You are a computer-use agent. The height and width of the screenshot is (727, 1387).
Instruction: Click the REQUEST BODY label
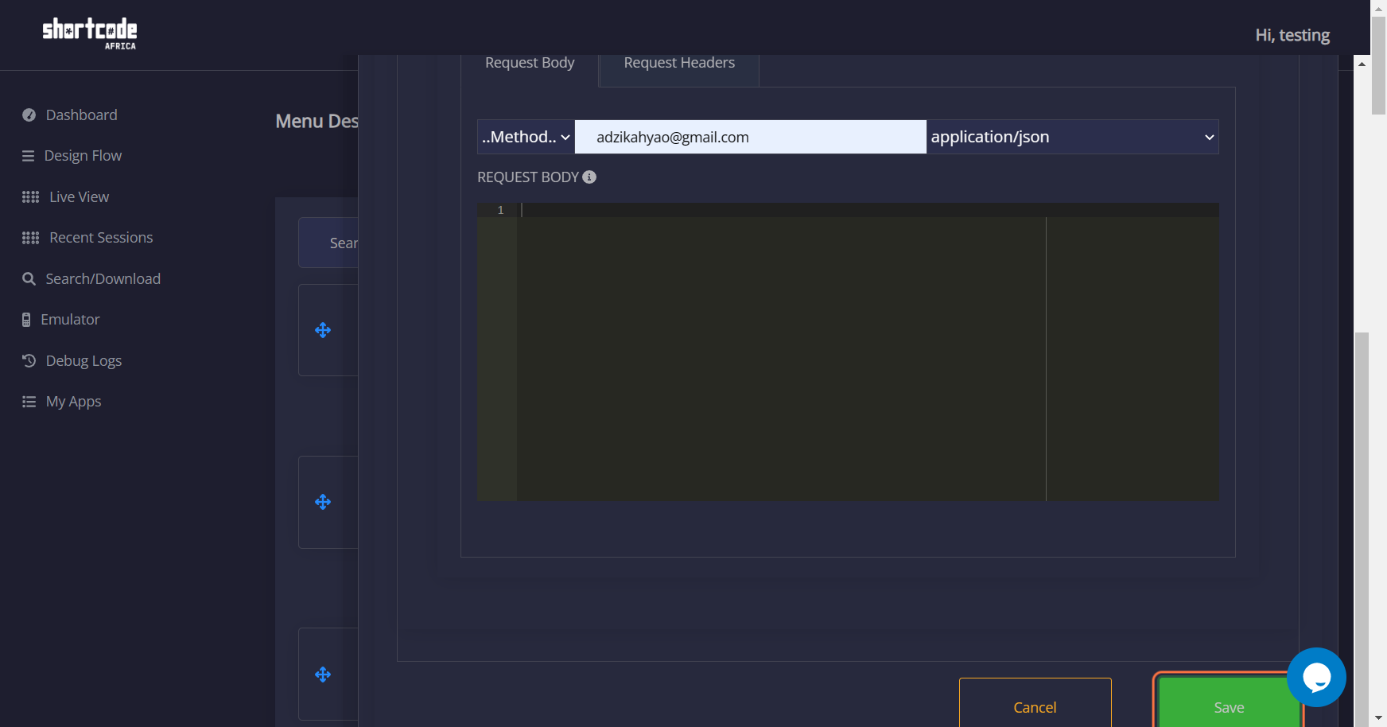tap(527, 177)
